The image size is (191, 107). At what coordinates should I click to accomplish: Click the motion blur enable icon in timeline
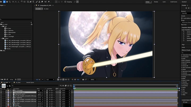click(x=68, y=86)
